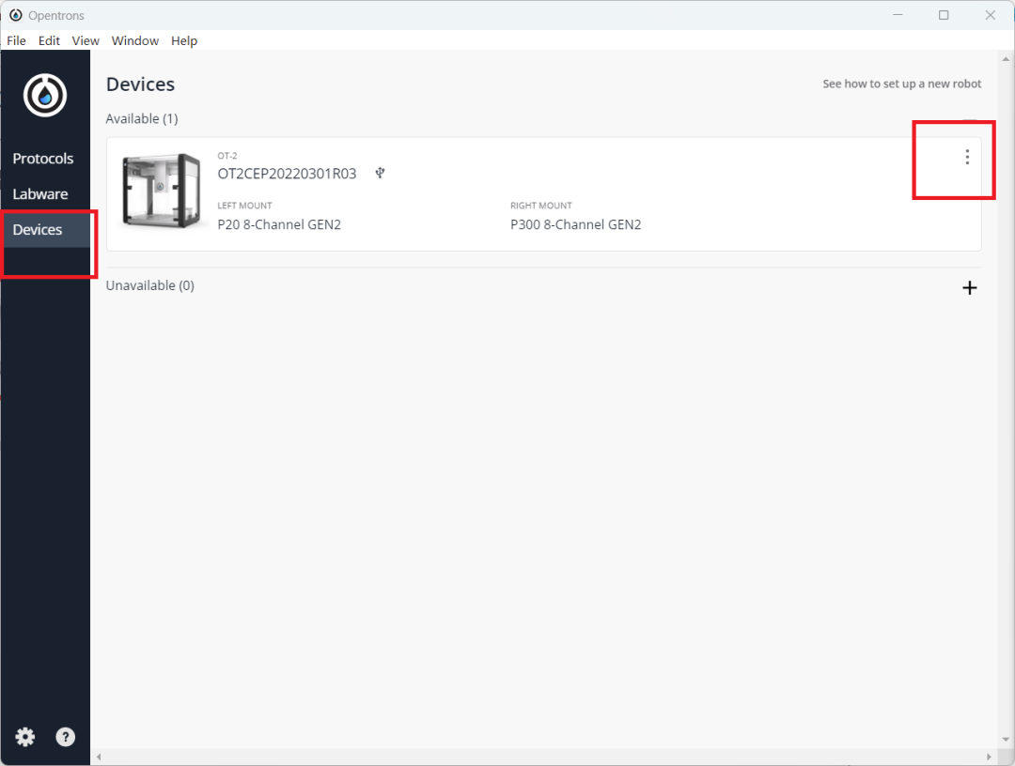Click the Unavailable (0) heading
This screenshot has height=766, width=1015.
(150, 285)
